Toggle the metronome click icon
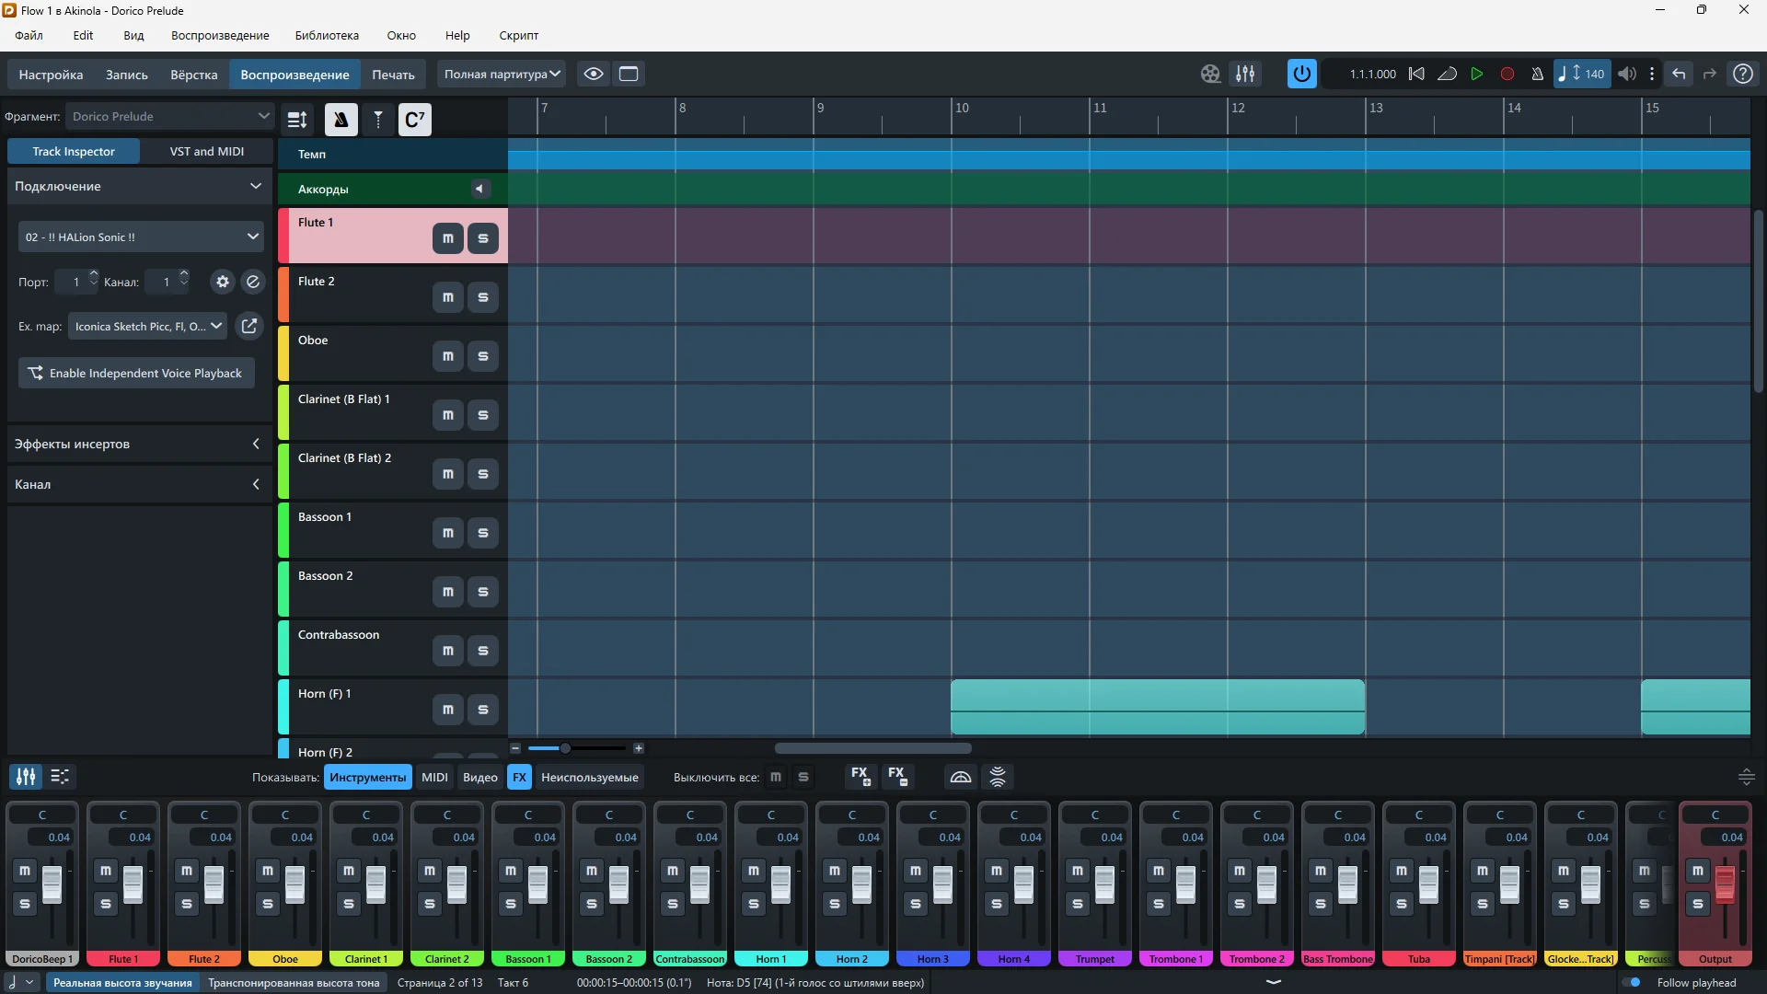 (1537, 74)
